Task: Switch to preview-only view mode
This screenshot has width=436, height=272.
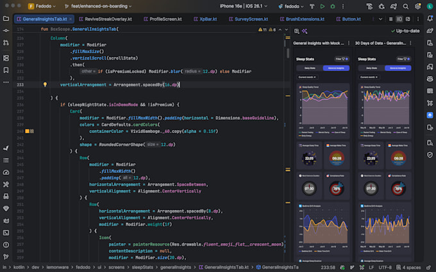Action: pos(408,19)
